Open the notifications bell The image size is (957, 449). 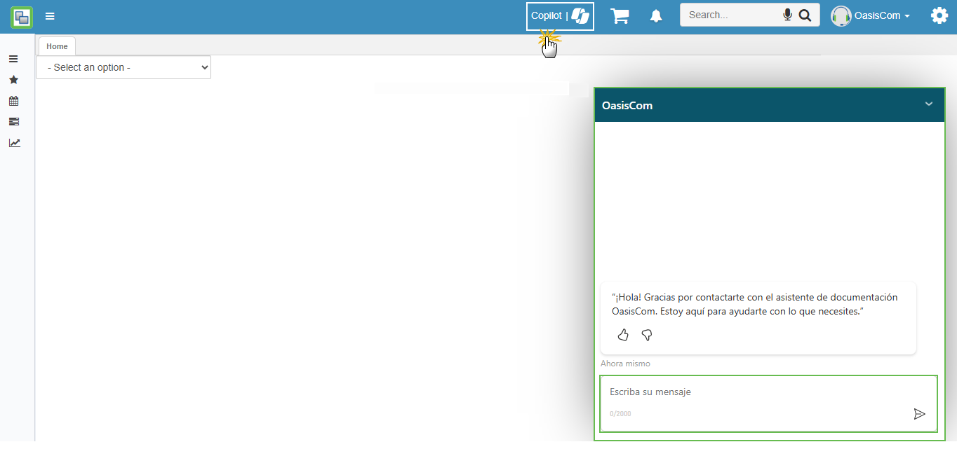pyautogui.click(x=656, y=16)
